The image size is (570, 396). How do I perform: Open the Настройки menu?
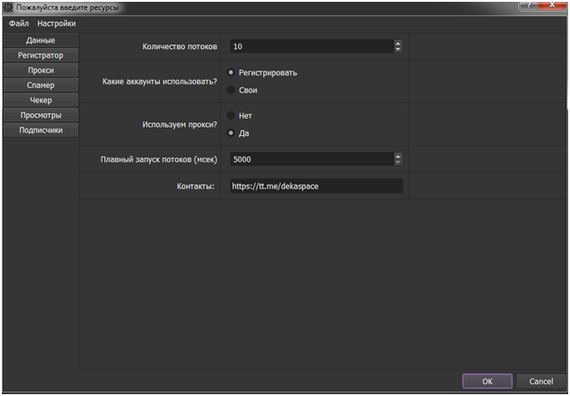(x=56, y=23)
